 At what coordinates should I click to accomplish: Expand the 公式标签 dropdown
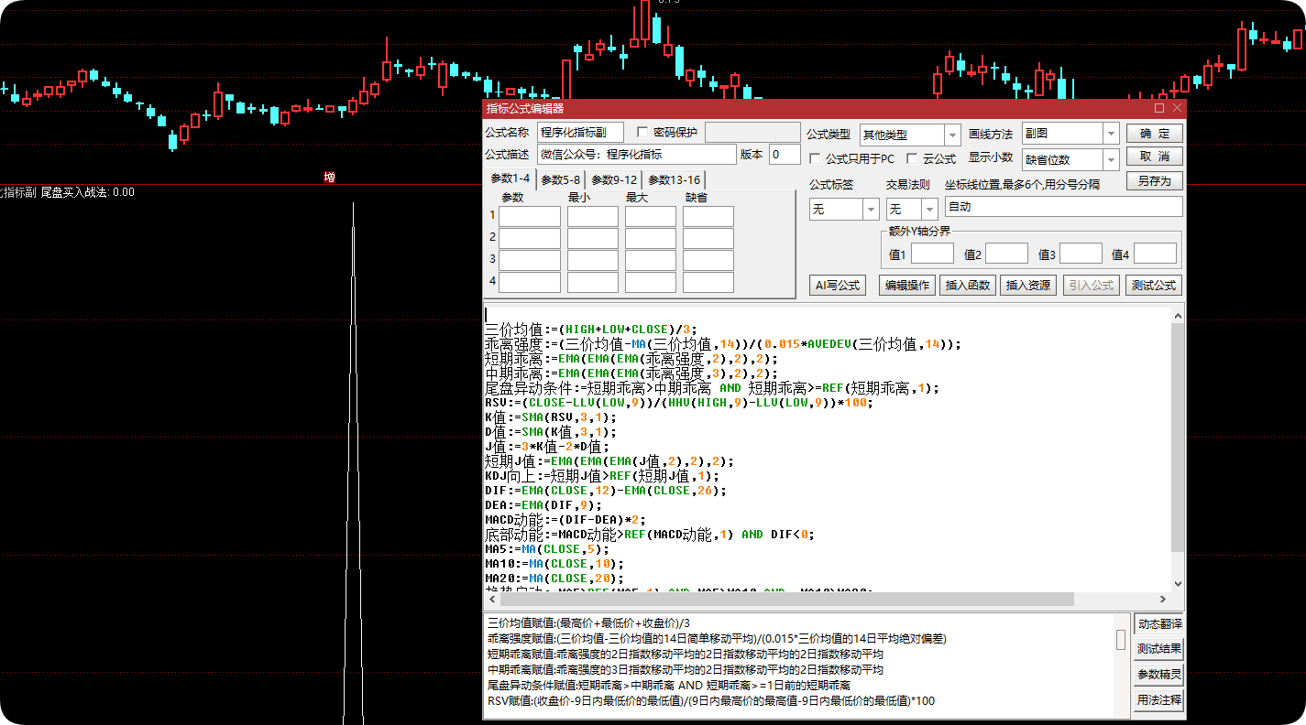(871, 210)
